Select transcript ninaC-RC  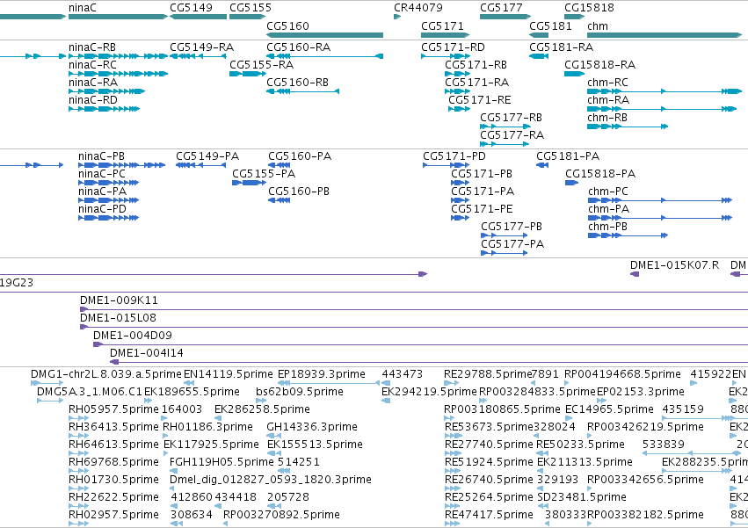(x=118, y=74)
